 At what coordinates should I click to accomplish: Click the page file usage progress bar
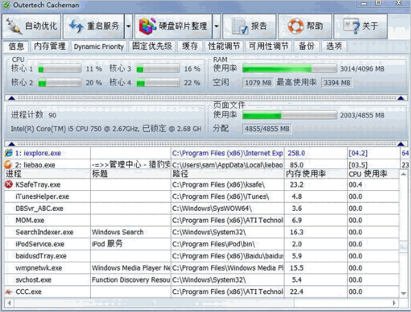pos(289,115)
